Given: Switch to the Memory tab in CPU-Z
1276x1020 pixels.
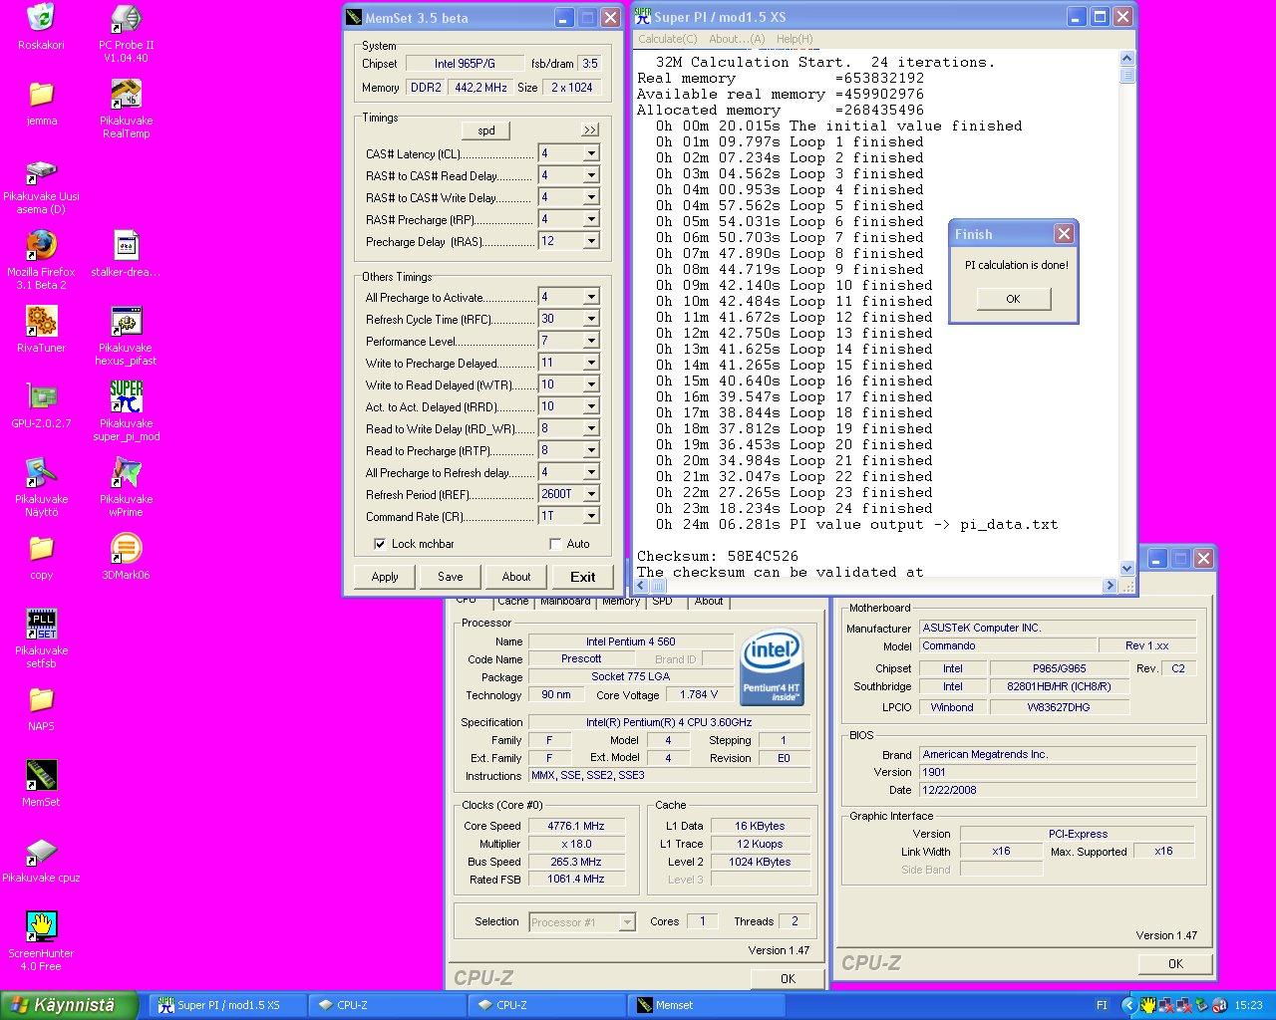Looking at the screenshot, I should (621, 602).
